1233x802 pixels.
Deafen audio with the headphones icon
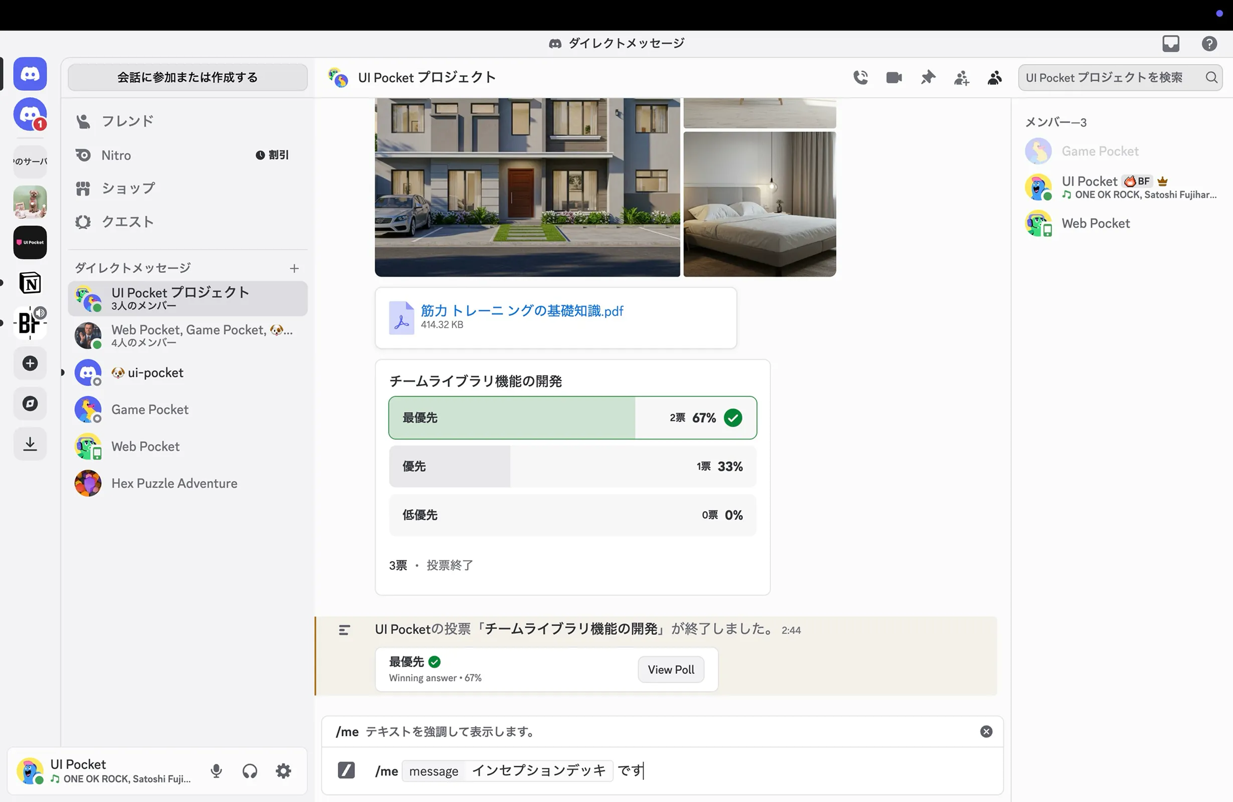250,771
